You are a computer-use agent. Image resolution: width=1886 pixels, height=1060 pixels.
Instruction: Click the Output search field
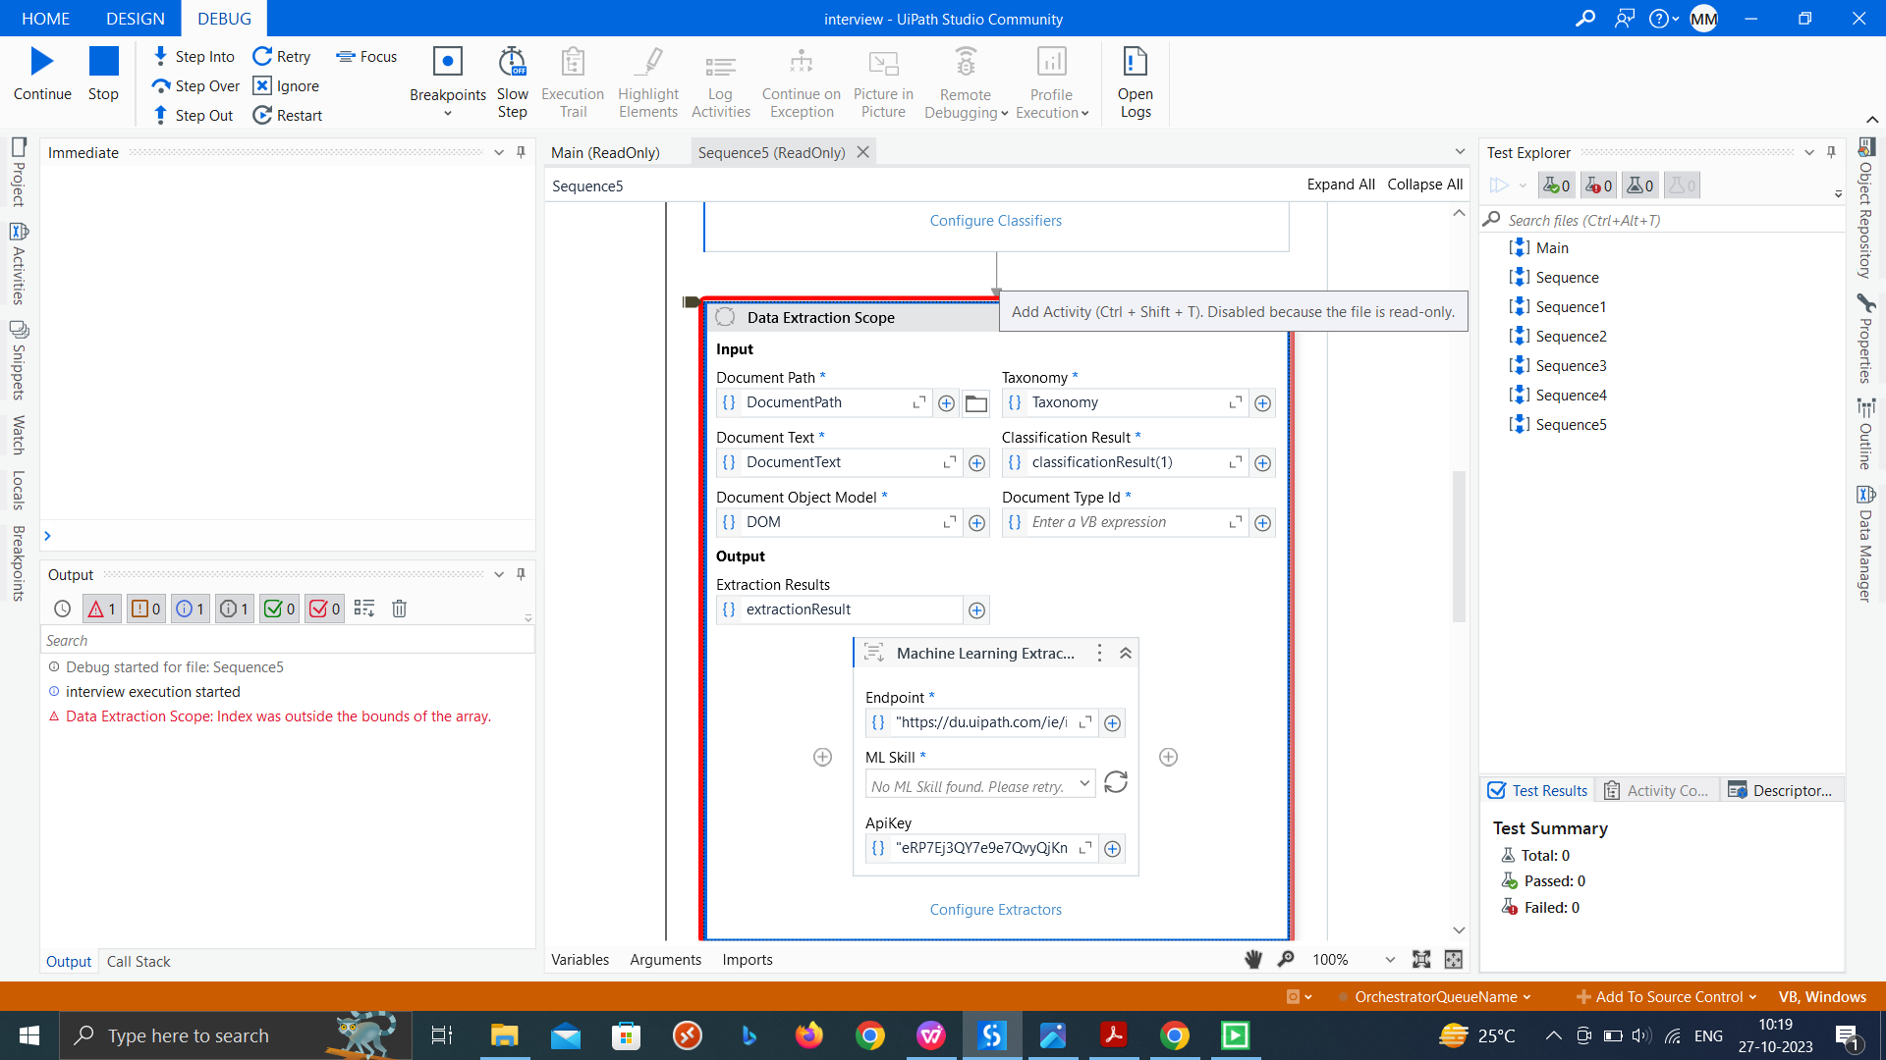tap(287, 641)
